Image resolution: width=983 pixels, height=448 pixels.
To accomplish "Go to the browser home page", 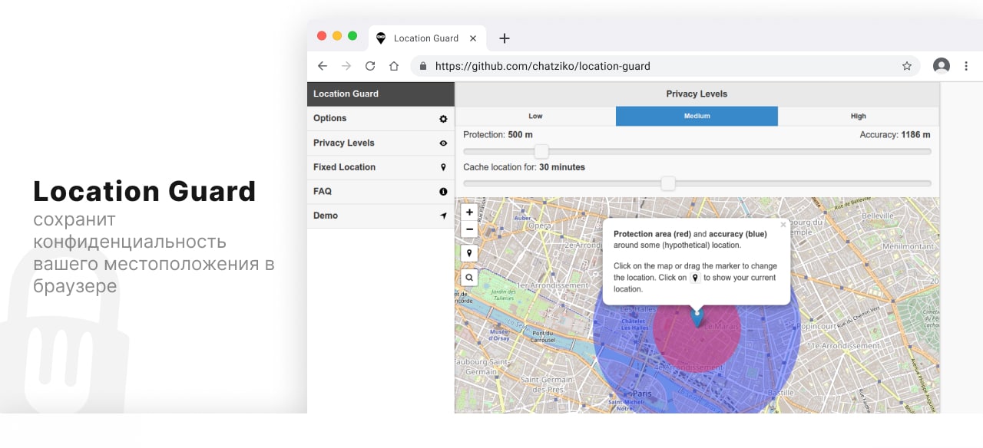I will [x=394, y=66].
